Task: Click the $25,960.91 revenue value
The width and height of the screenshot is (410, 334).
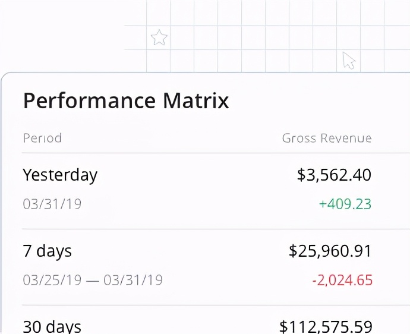Action: tap(330, 251)
